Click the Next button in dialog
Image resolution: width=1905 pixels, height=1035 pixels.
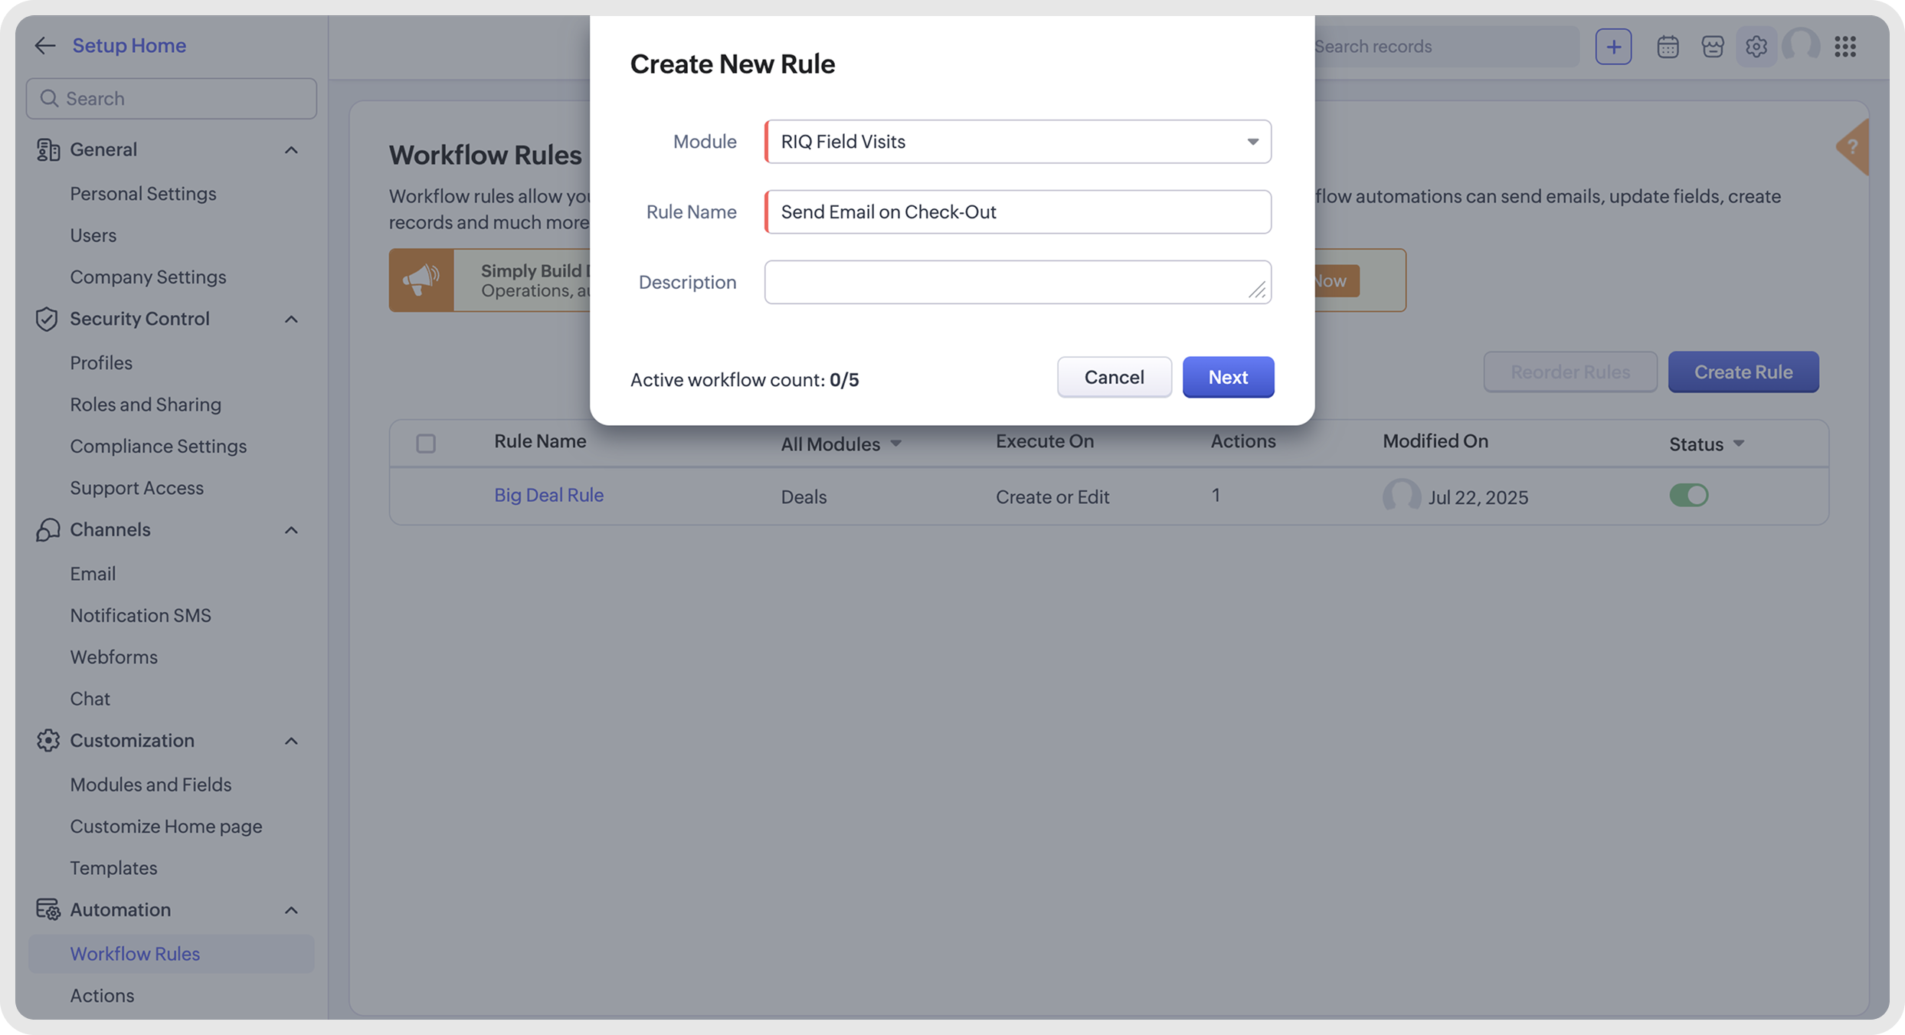point(1228,377)
